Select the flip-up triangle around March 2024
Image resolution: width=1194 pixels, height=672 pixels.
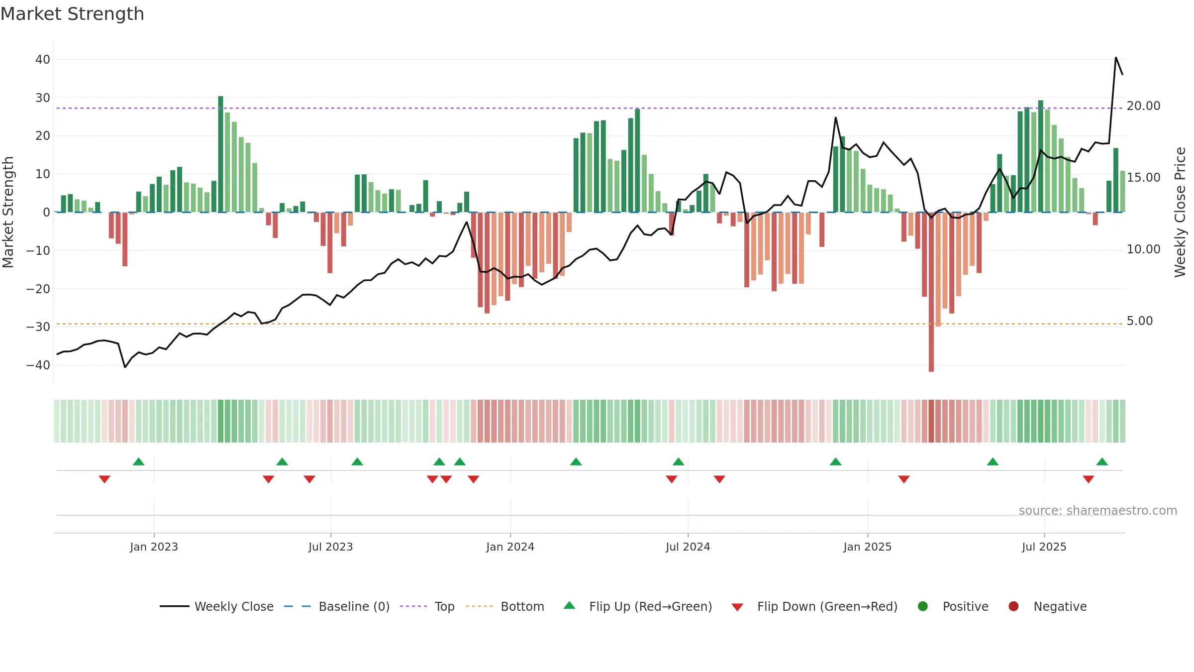point(576,461)
